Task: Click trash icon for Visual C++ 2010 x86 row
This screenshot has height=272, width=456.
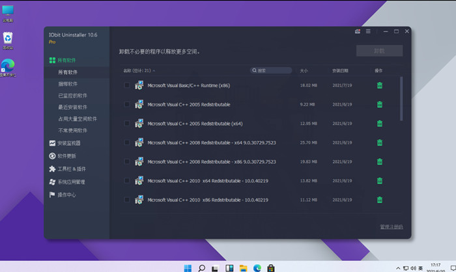Action: 380,200
